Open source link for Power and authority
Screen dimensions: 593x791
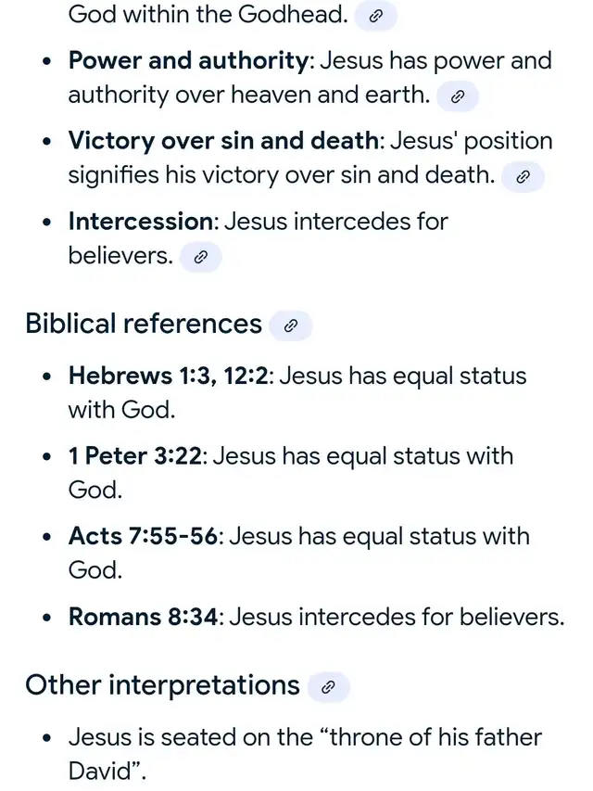coord(458,96)
